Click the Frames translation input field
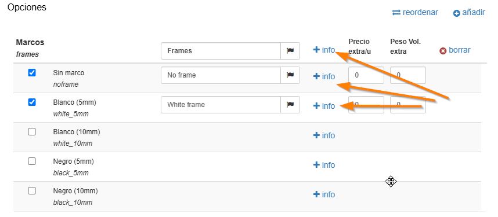The width and height of the screenshot is (498, 217). (x=221, y=51)
